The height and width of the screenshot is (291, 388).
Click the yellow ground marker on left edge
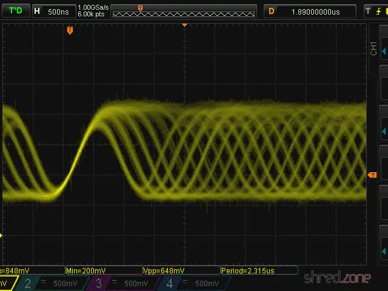(x=1, y=236)
